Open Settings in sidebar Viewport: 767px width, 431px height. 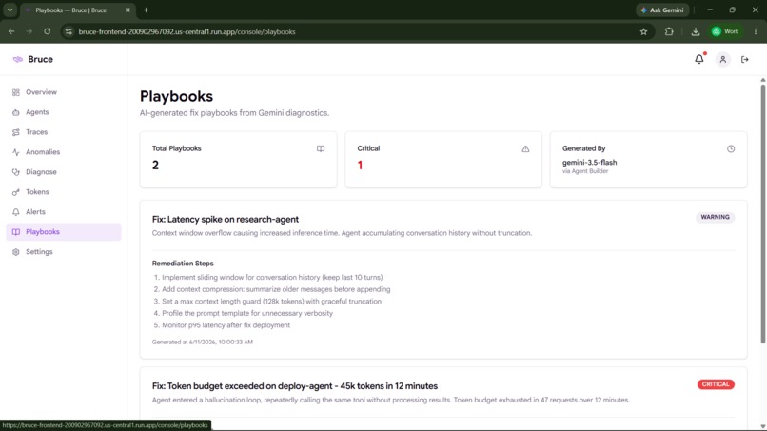[x=64, y=252]
